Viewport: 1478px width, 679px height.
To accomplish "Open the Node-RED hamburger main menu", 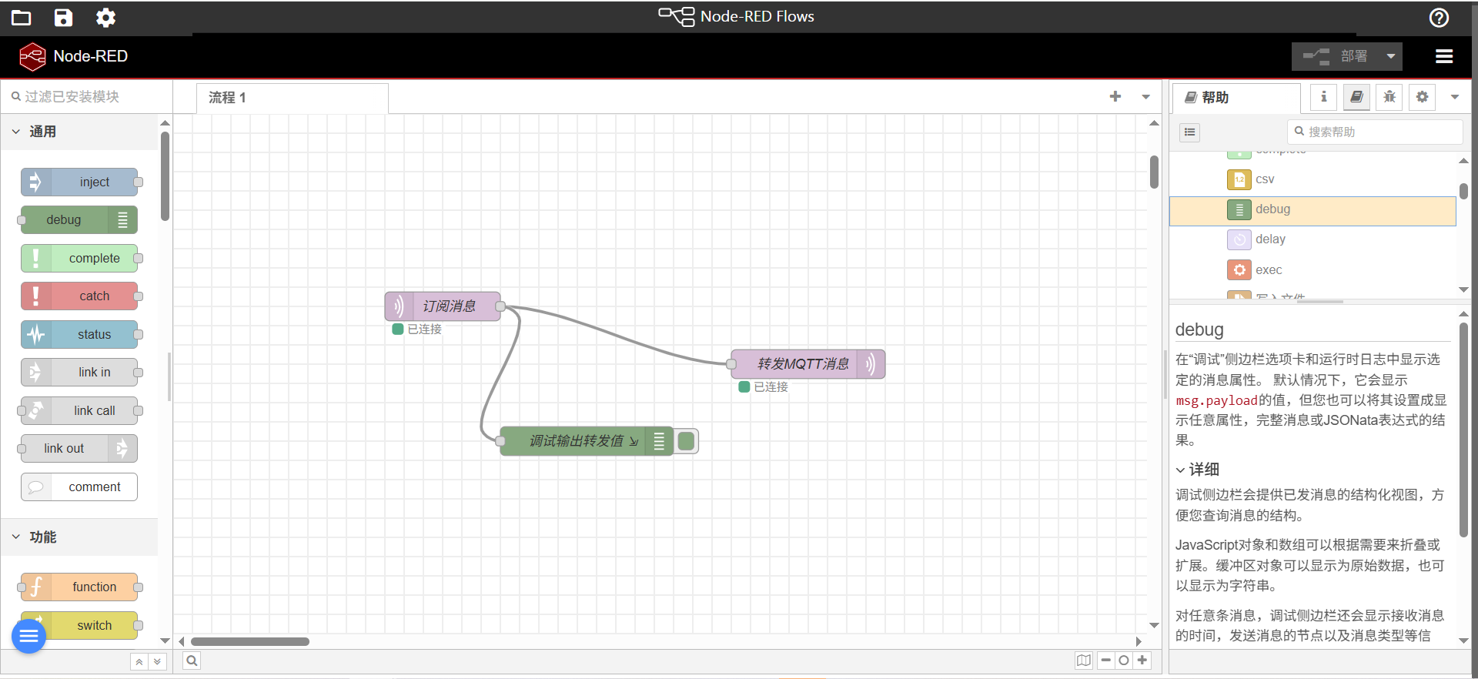I will (x=1444, y=56).
